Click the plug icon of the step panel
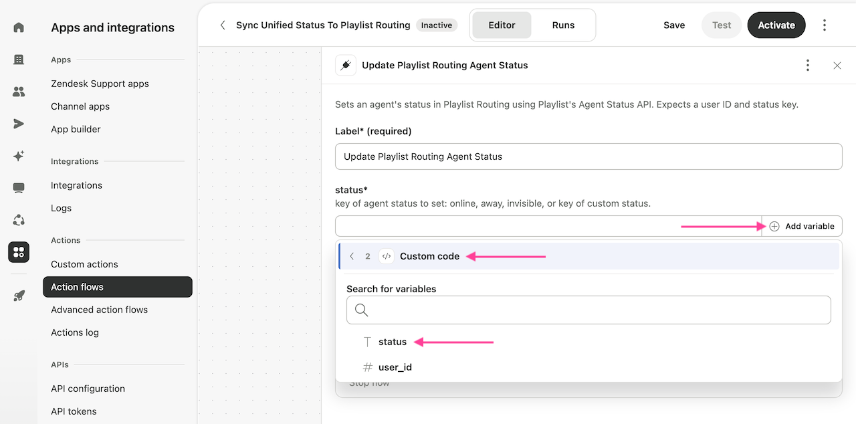Screen dimensions: 856x424 (346, 66)
